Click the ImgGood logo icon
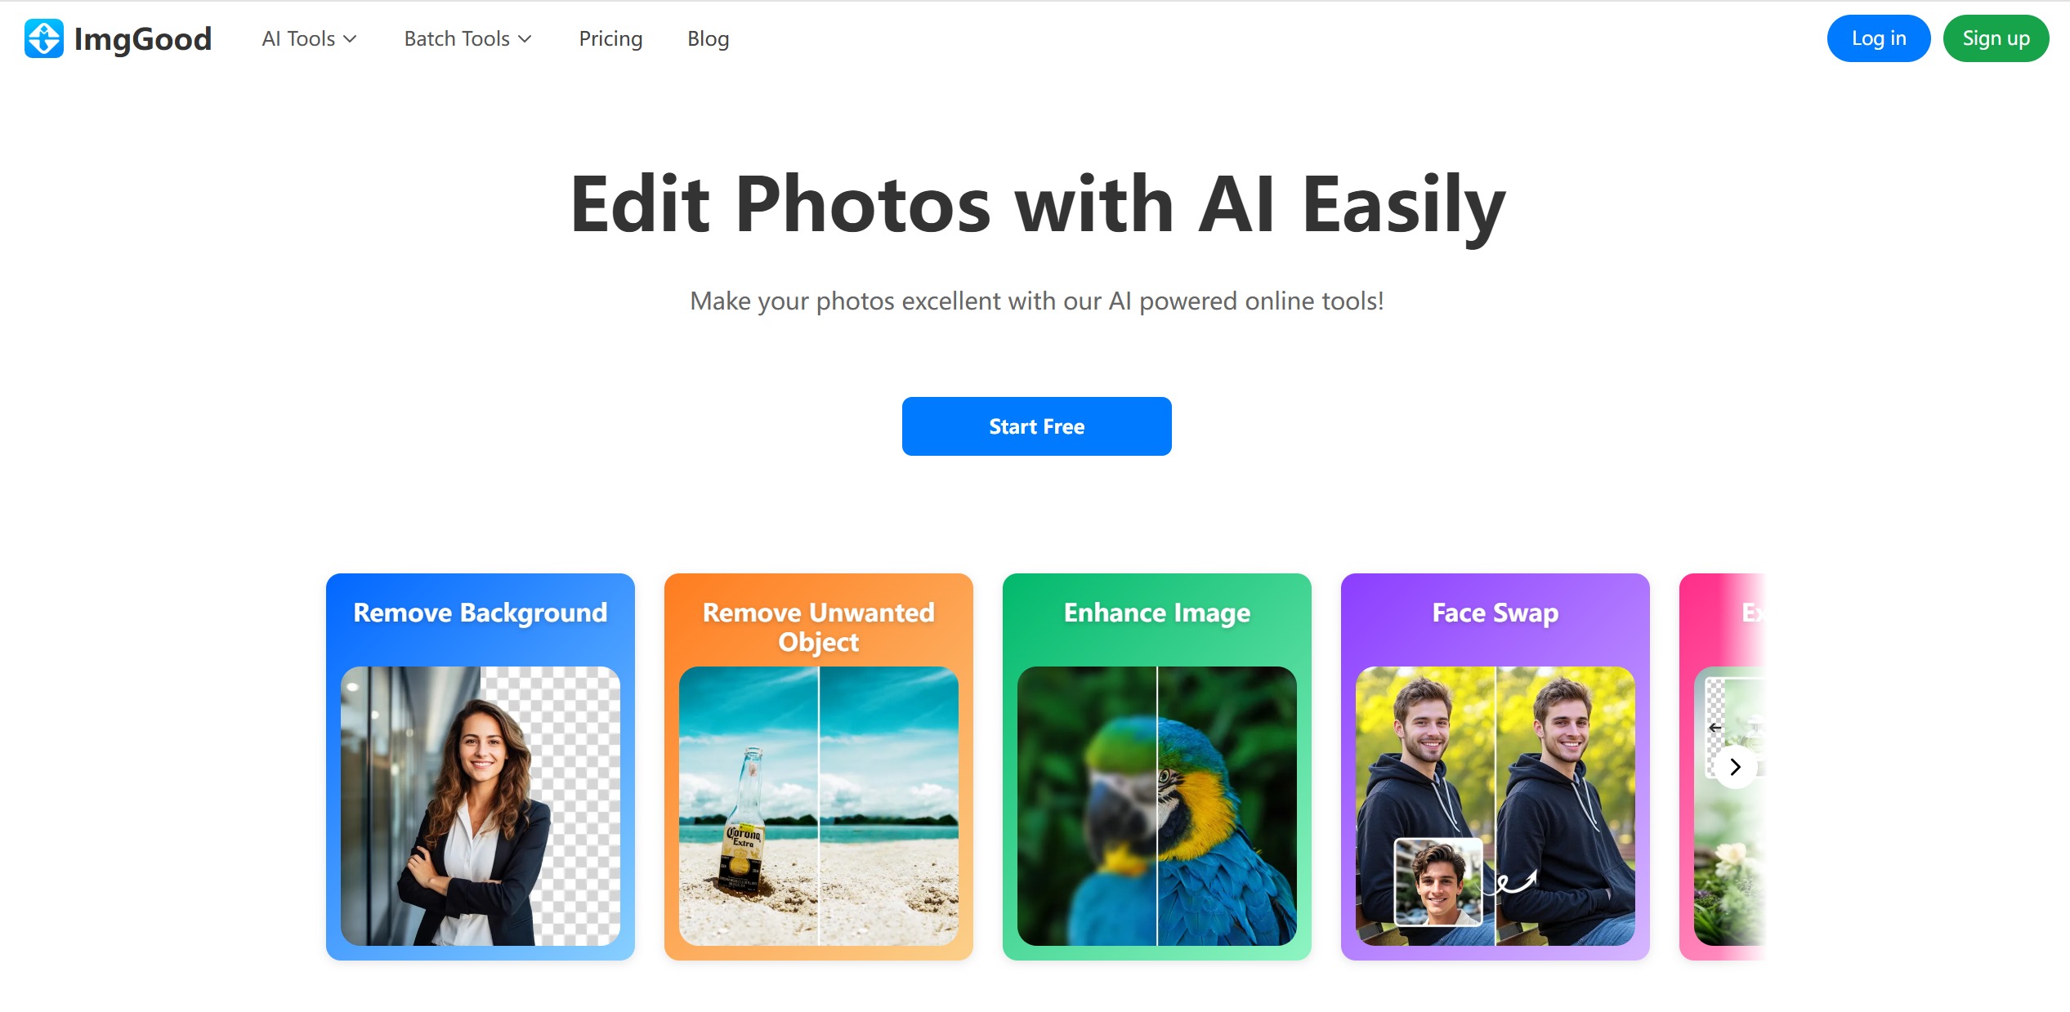2070x1012 pixels. click(43, 38)
